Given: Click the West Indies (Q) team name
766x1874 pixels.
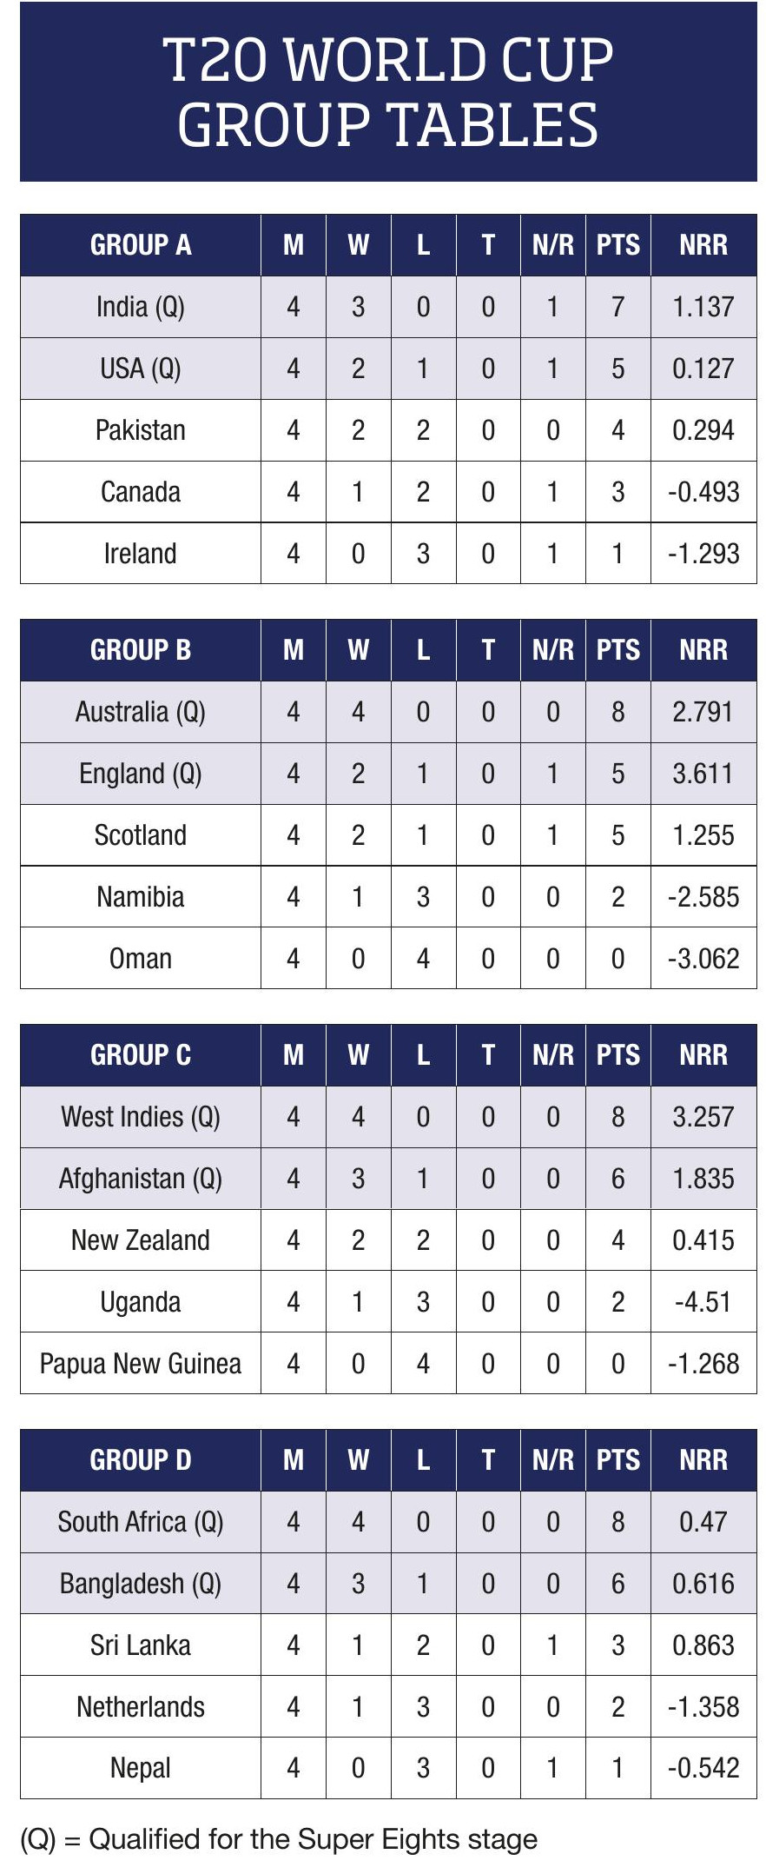Looking at the screenshot, I should click(141, 1117).
